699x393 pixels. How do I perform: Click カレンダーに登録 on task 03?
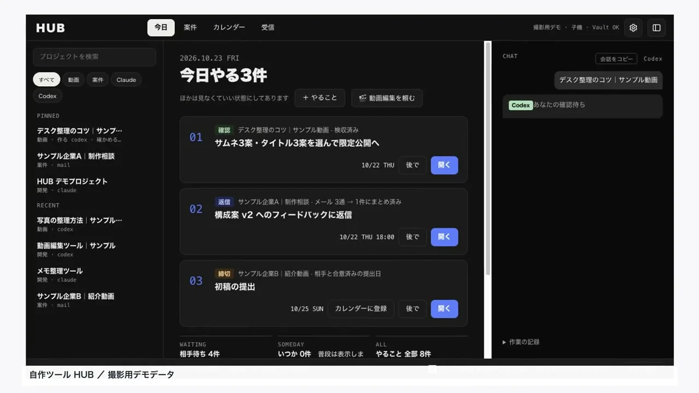tap(361, 309)
